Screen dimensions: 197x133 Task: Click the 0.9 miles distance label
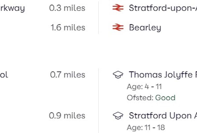tap(67, 116)
